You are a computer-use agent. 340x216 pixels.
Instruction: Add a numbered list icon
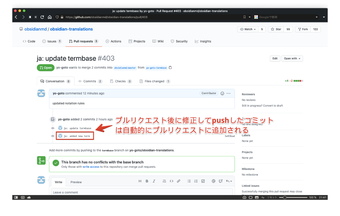pos(196,181)
